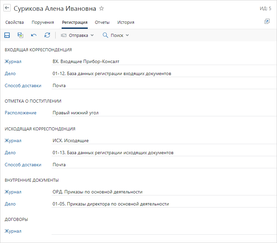This screenshot has height=243, width=277.
Task: Click the Журнал link under Договоры
Action: 13,231
